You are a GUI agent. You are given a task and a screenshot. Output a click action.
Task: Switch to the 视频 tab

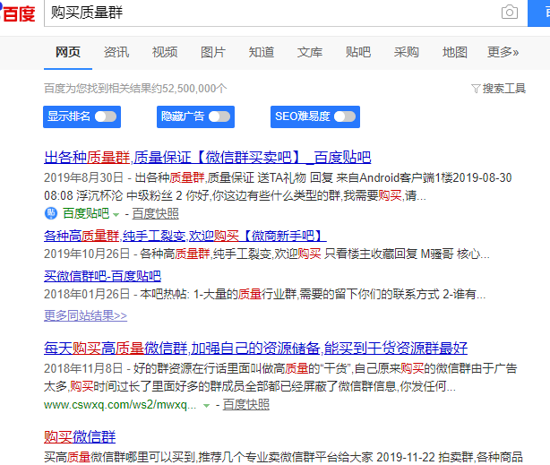(165, 52)
